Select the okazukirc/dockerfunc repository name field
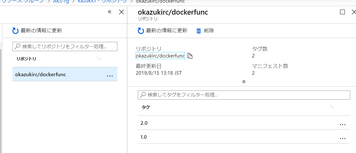 pos(160,56)
